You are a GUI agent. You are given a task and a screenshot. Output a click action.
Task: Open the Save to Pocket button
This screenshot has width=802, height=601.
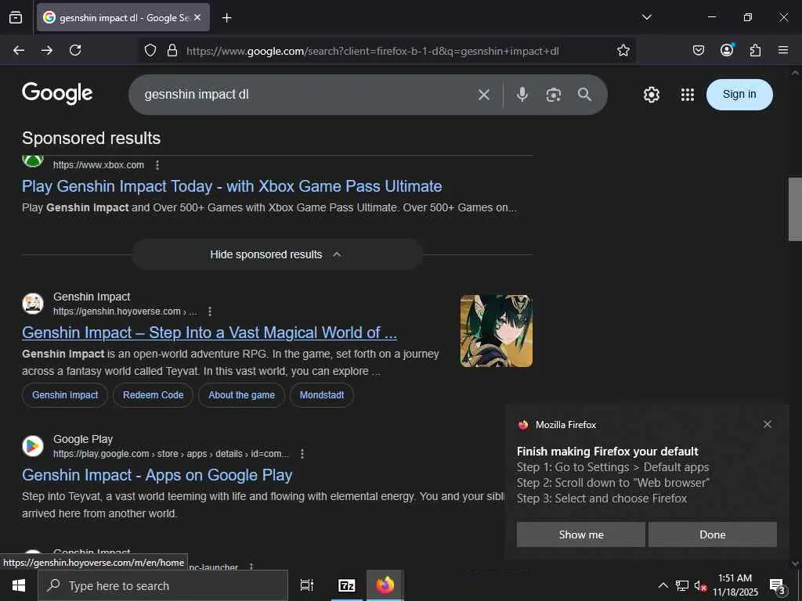point(698,50)
